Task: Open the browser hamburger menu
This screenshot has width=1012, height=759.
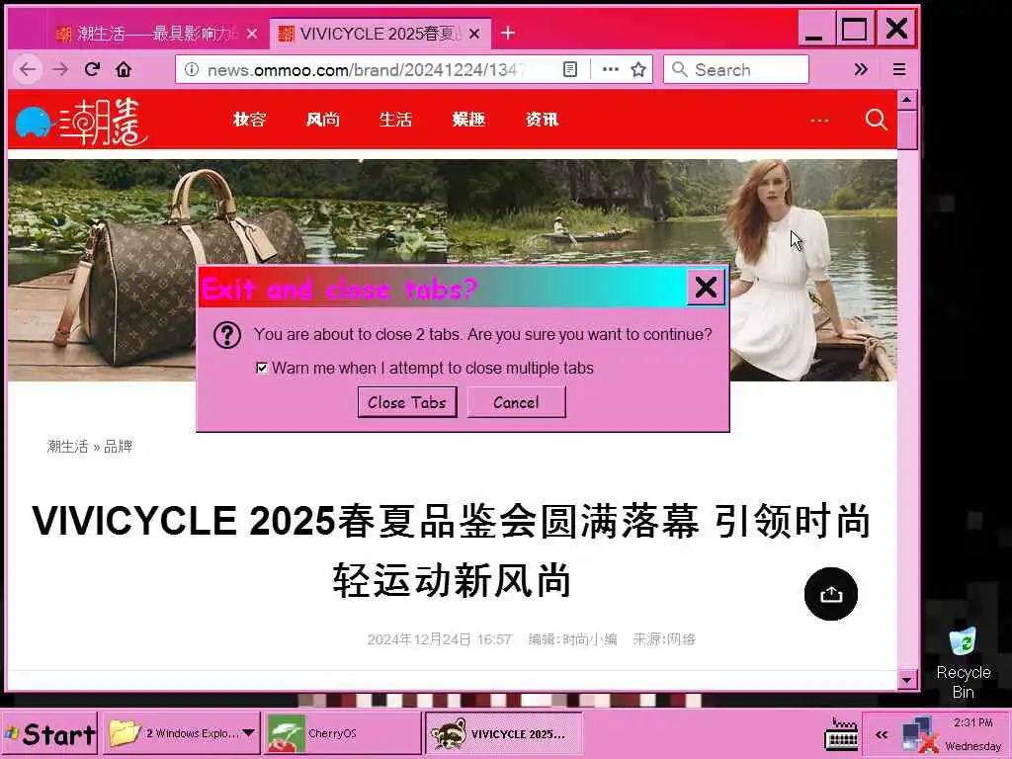Action: pyautogui.click(x=899, y=70)
